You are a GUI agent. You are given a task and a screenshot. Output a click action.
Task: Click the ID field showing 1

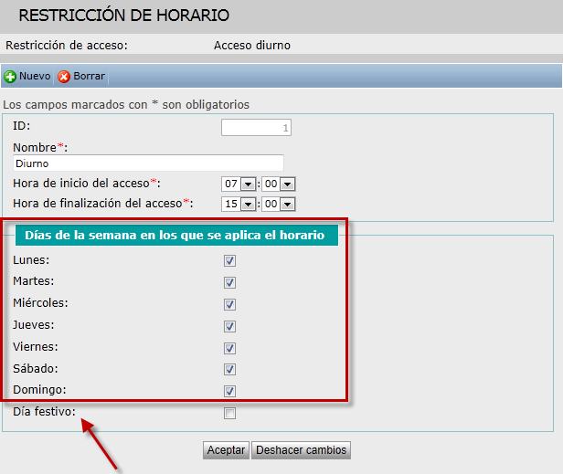click(256, 127)
